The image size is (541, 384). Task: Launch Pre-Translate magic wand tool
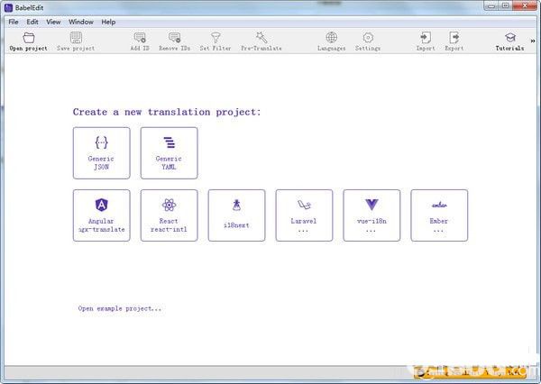pos(261,41)
